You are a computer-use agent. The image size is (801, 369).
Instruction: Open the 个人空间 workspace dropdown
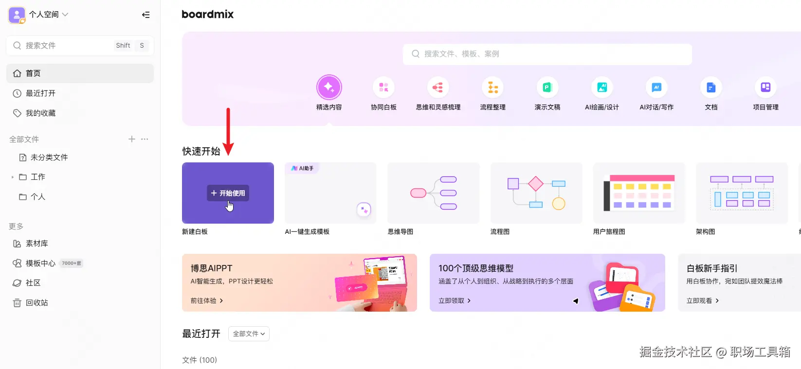pos(48,15)
